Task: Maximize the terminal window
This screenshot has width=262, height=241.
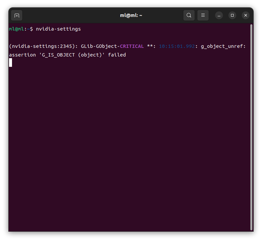Action: tap(232, 15)
